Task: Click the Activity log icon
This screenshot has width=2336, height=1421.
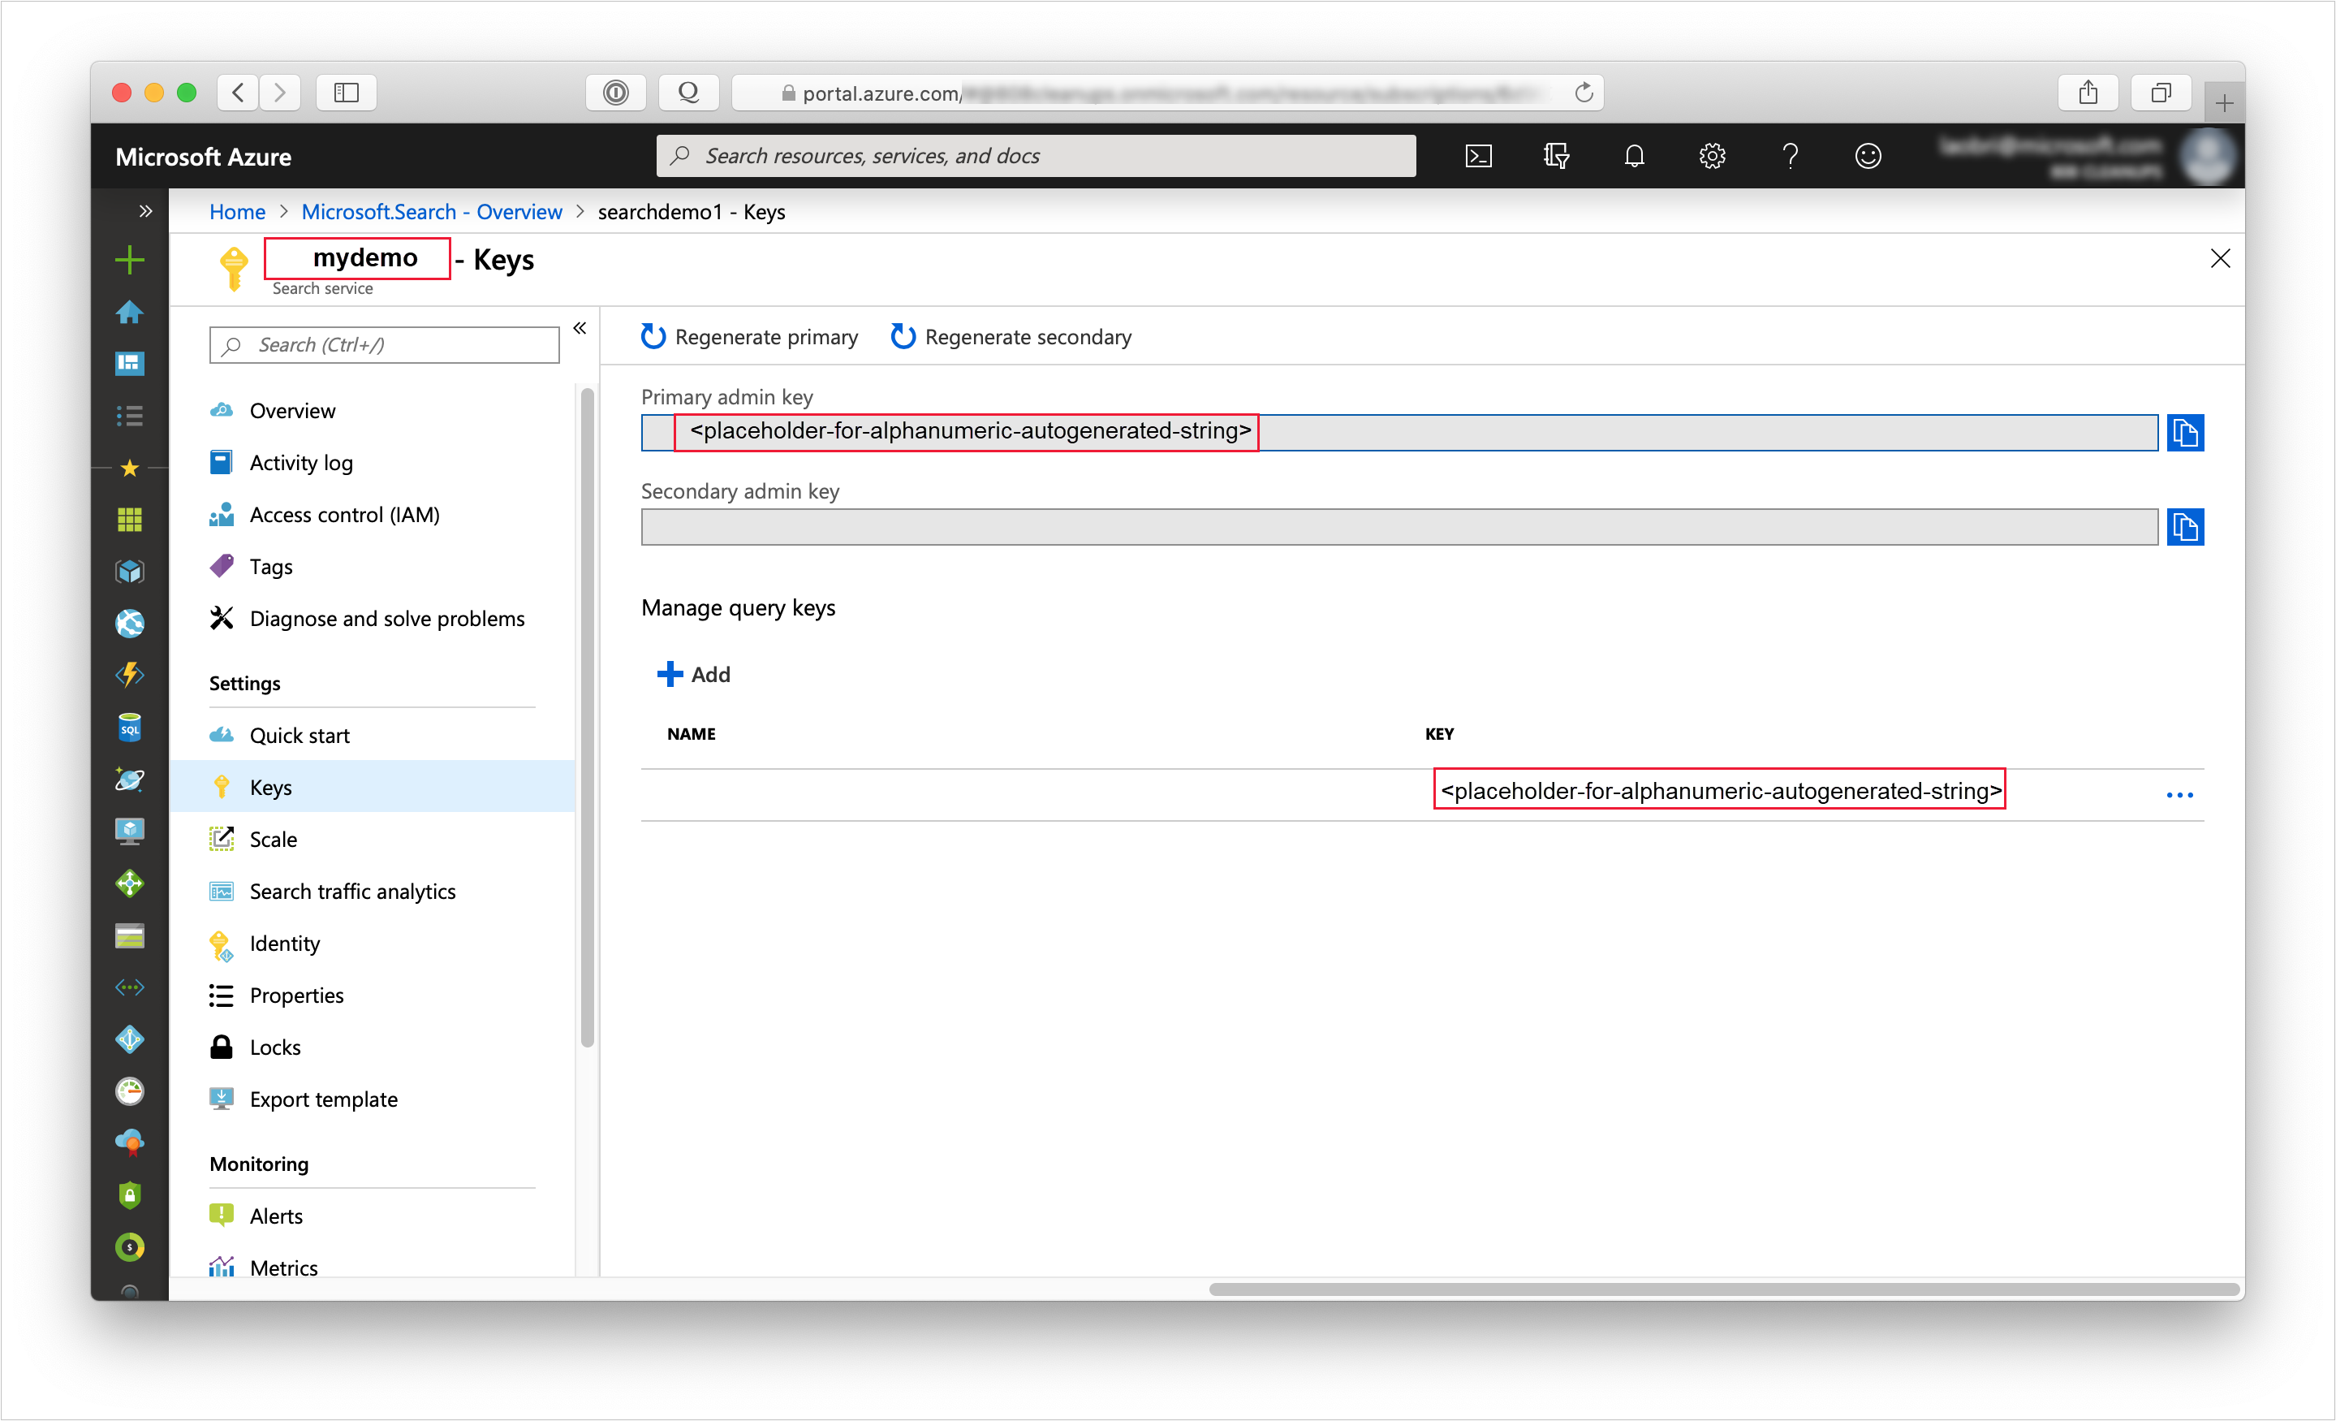Action: pyautogui.click(x=222, y=461)
